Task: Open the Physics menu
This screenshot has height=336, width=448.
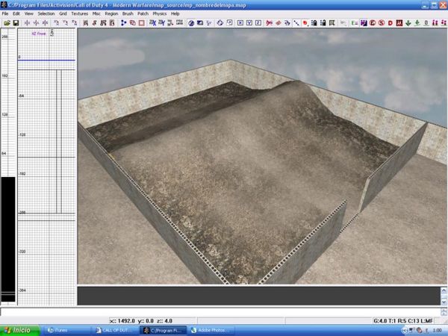Action: pyautogui.click(x=160, y=13)
